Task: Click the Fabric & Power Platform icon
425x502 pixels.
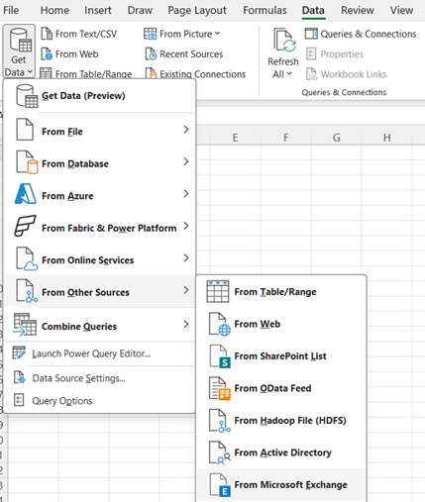Action: pos(25,226)
